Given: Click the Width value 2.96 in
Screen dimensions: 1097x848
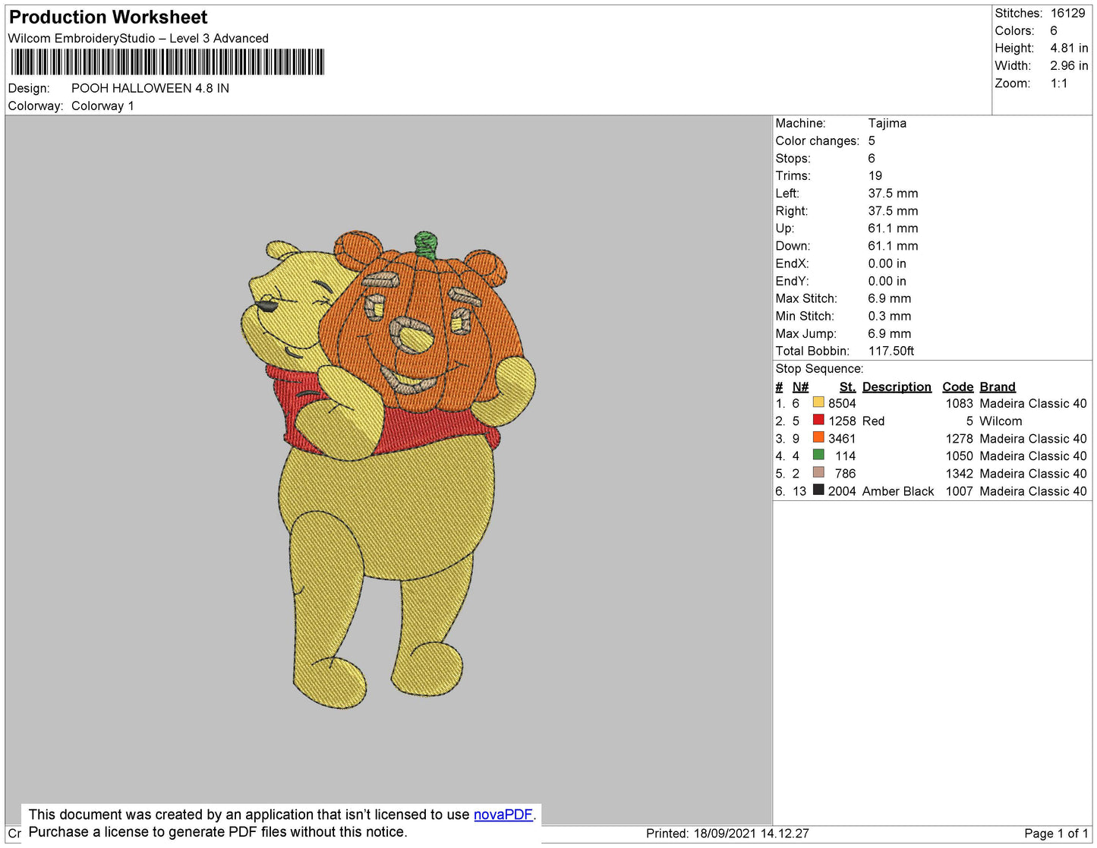Looking at the screenshot, I should pos(1069,65).
